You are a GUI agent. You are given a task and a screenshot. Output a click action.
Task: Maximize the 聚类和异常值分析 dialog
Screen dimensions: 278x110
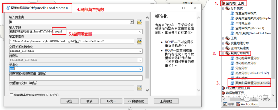tap(184, 8)
